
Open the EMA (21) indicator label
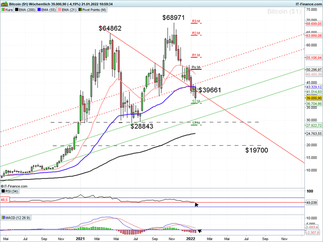click(67, 9)
